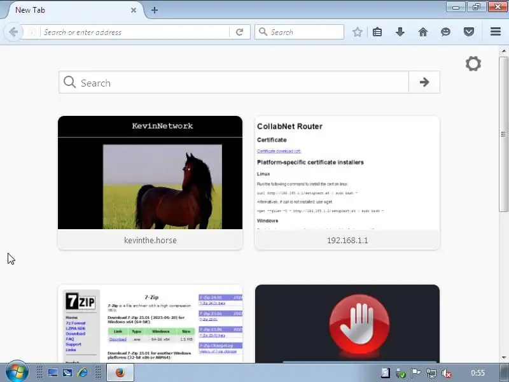Image resolution: width=509 pixels, height=382 pixels.
Task: Click the first tray icon left of remove hardware
Action: coord(386,373)
